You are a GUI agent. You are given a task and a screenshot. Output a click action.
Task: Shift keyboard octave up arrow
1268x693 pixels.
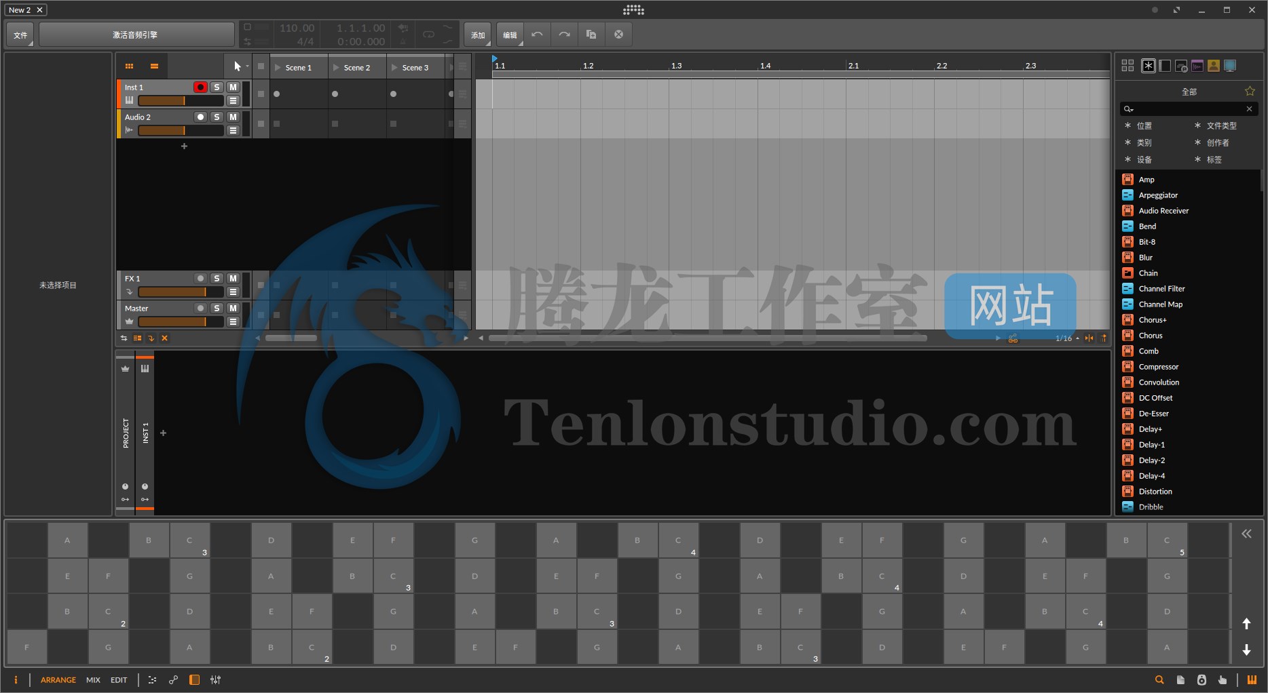(1246, 624)
